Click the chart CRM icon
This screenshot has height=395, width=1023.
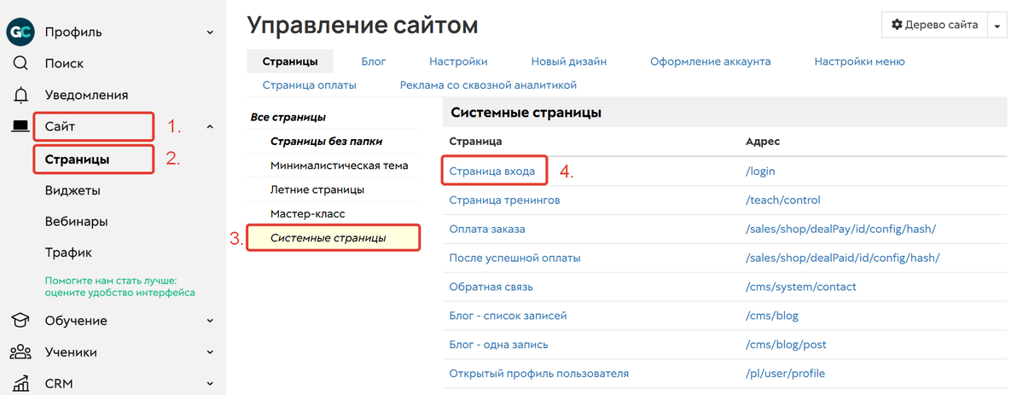tap(20, 383)
